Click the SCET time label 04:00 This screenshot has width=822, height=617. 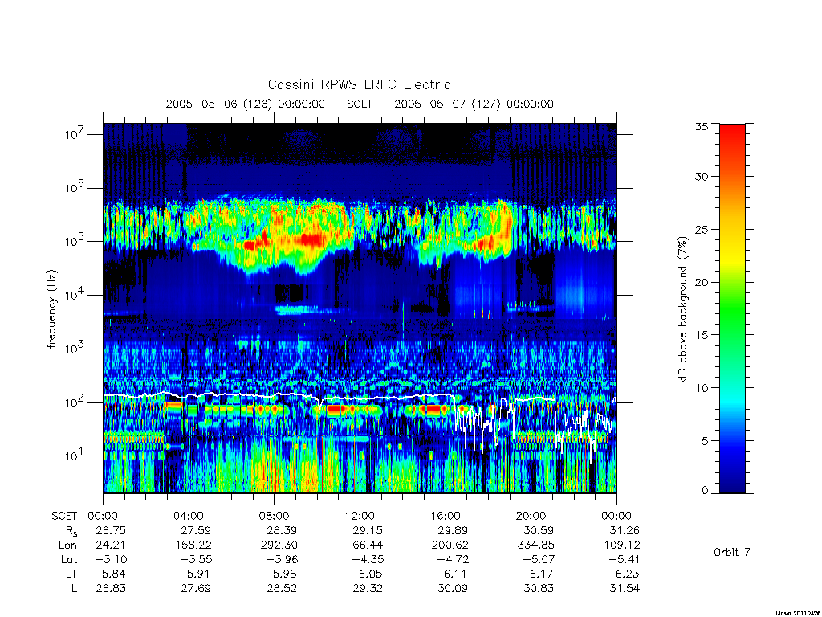point(188,516)
